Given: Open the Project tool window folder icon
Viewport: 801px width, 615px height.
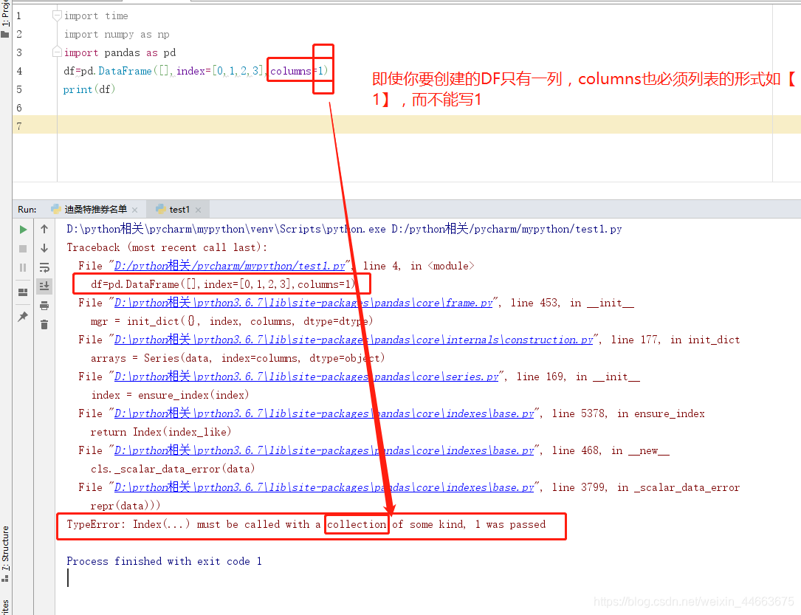Looking at the screenshot, I should click(x=5, y=34).
